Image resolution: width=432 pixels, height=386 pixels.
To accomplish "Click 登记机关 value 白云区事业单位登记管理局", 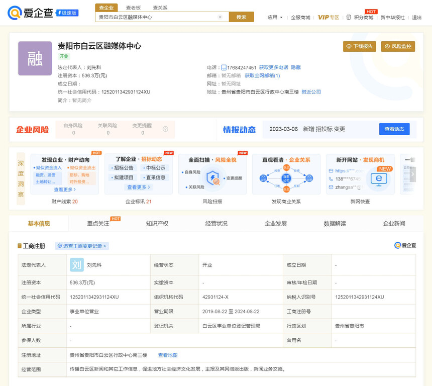I will coord(231,326).
